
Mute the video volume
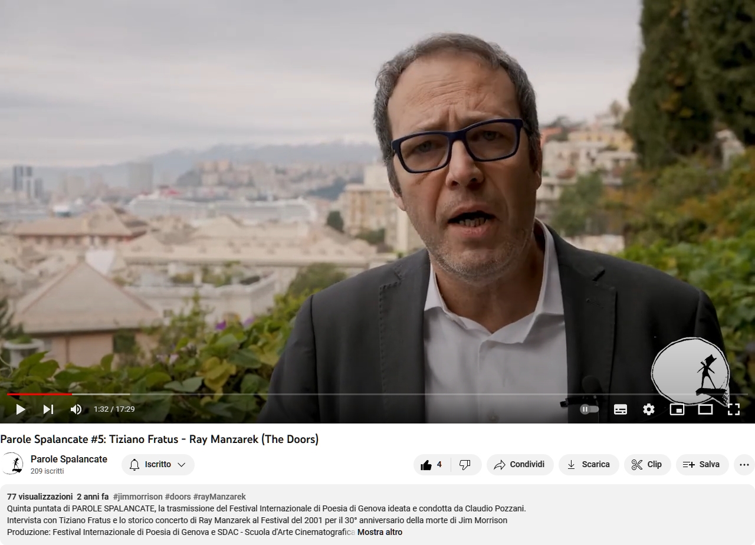pyautogui.click(x=76, y=409)
